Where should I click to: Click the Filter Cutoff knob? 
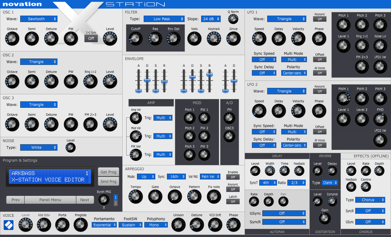point(135,38)
